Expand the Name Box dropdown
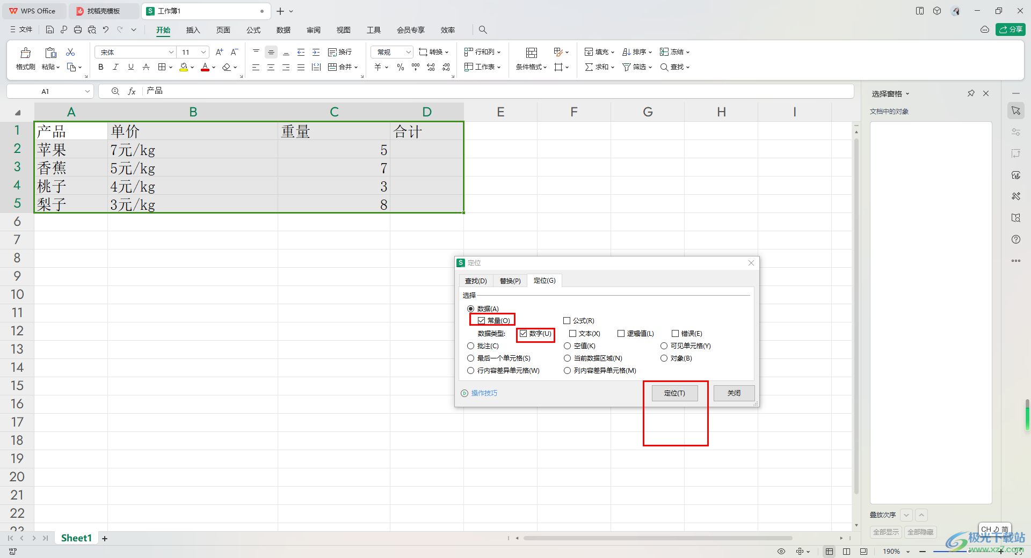1031x558 pixels. (x=87, y=91)
